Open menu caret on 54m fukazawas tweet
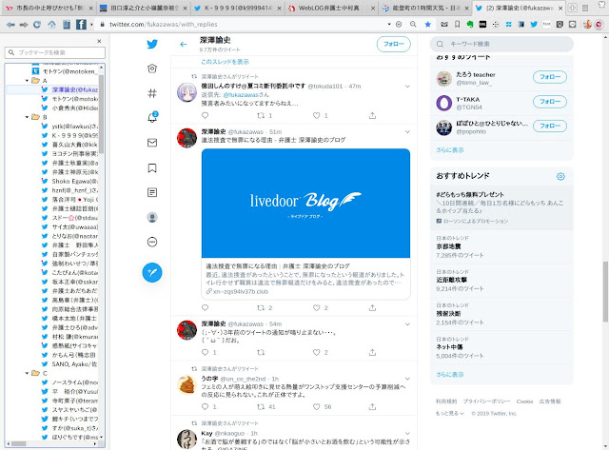This screenshot has width=609, height=450. point(407,323)
